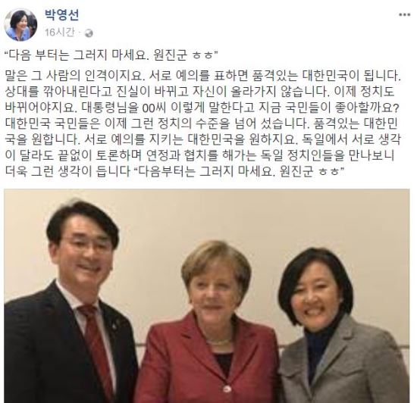Click the line starting 대한민국 국민들은 이제

tap(202, 123)
